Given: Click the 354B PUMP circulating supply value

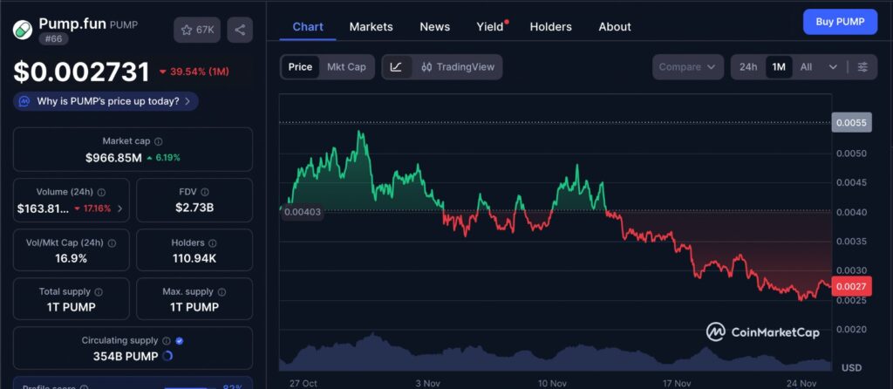Looking at the screenshot, I should [126, 357].
